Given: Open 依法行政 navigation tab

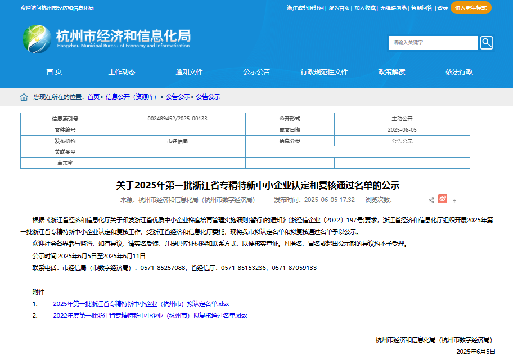Looking at the screenshot, I should tap(460, 71).
